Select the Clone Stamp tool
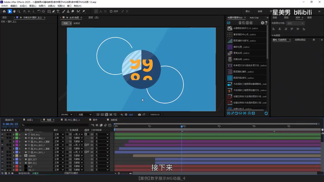Screen dimensions: 324x182 pos(68,11)
